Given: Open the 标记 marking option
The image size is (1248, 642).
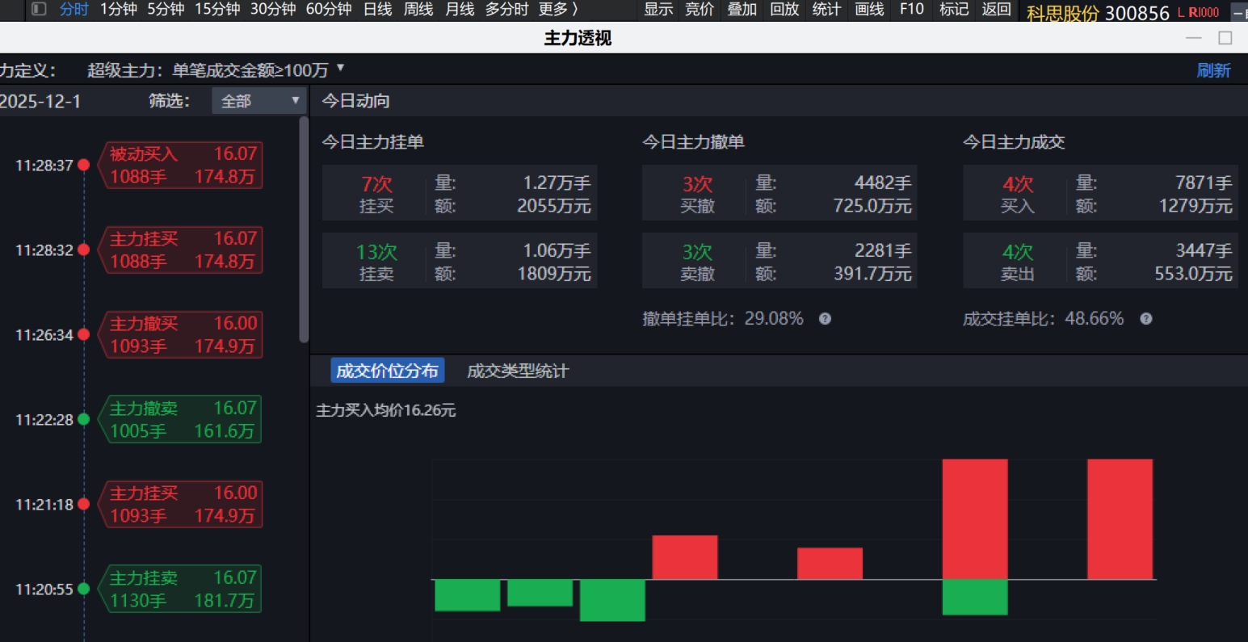Looking at the screenshot, I should point(954,10).
